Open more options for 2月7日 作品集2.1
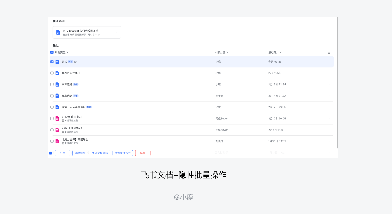Screen dimensions: 392x214 click(329, 130)
